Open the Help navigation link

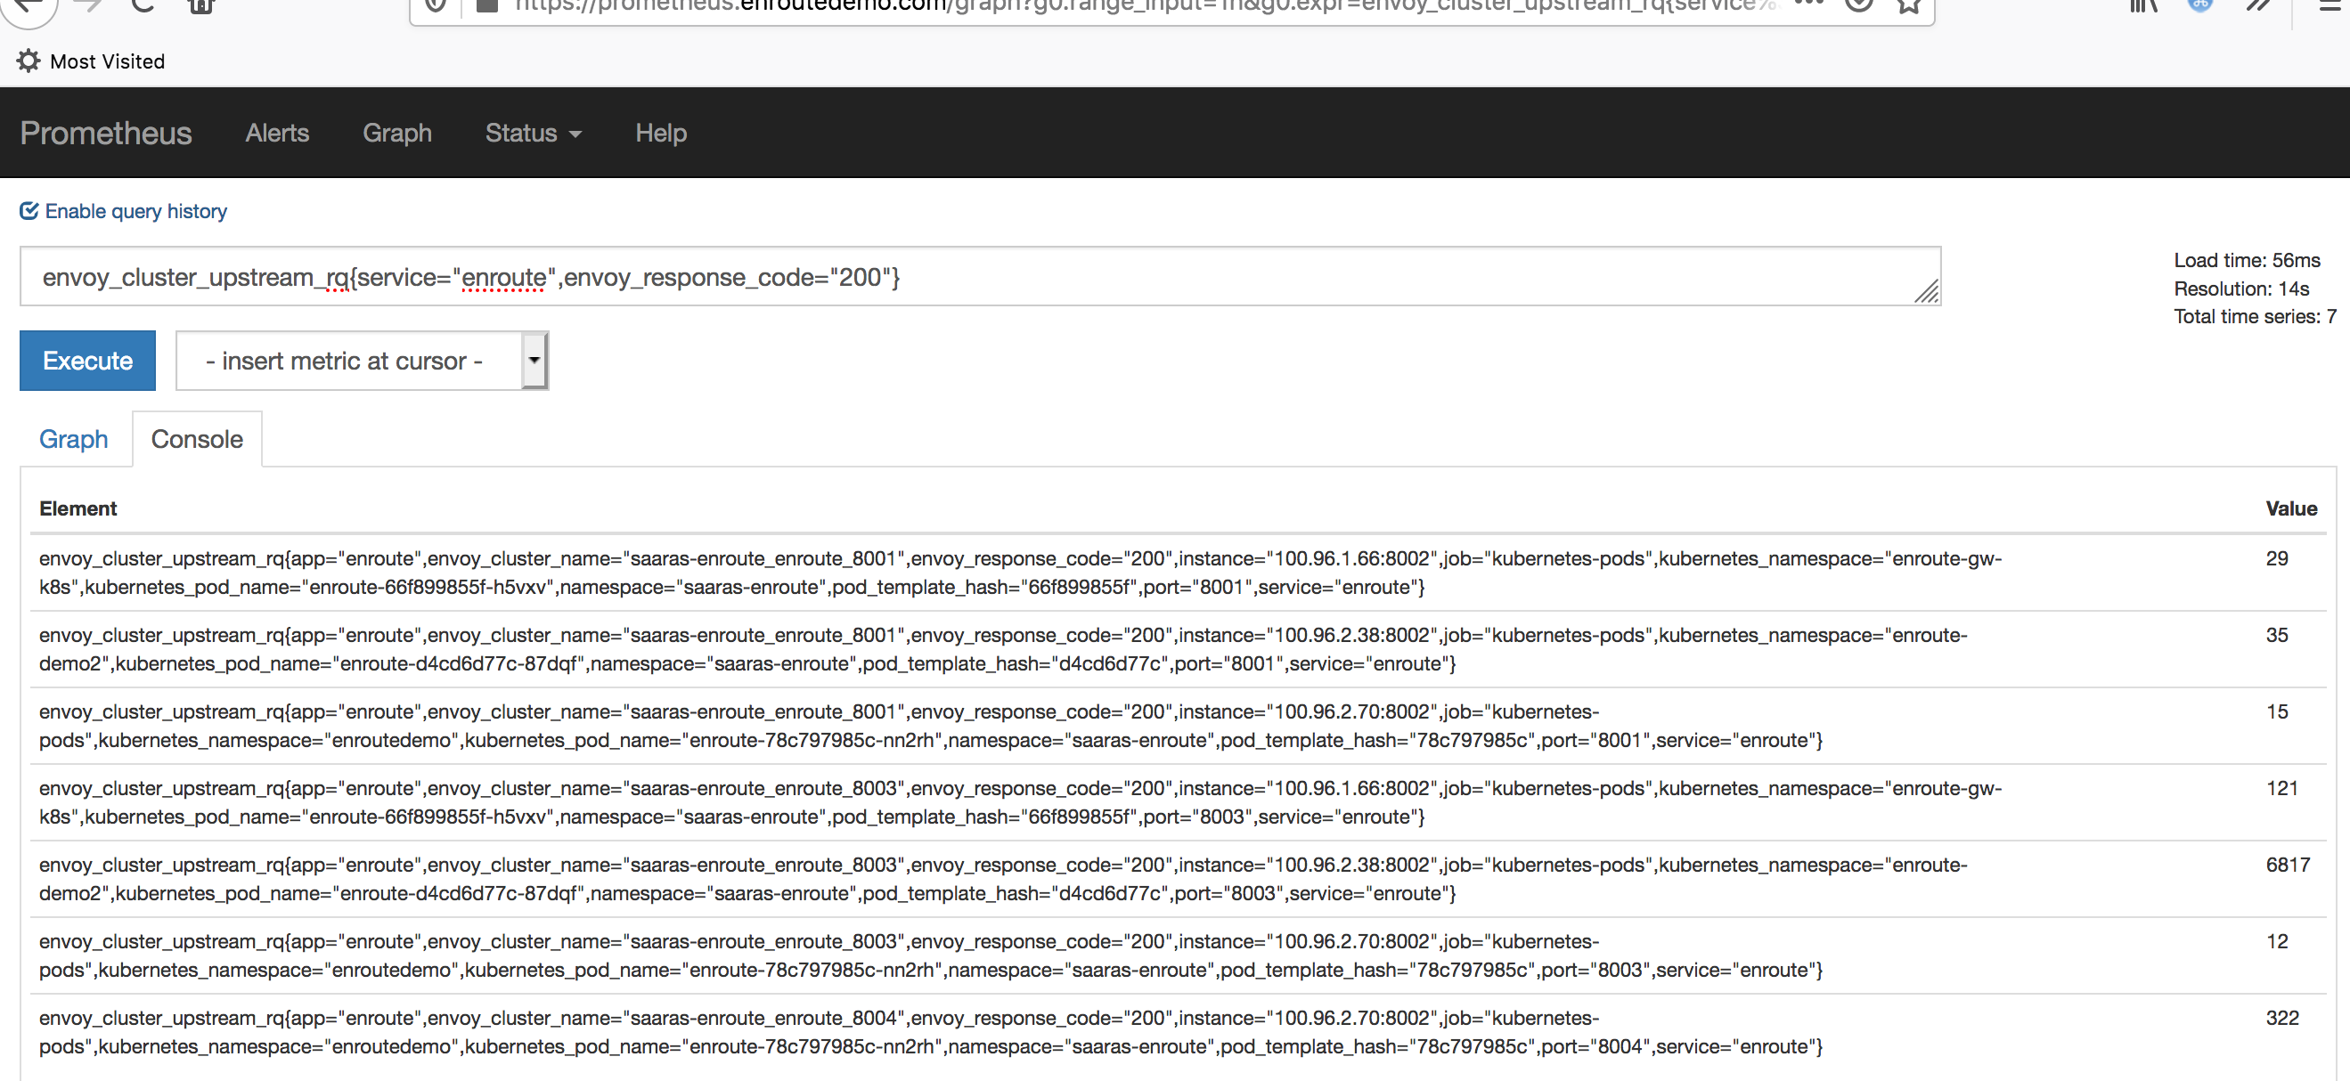point(660,134)
